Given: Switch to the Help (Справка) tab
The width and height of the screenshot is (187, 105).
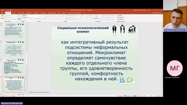Looking at the screenshot, I should coord(64,13).
